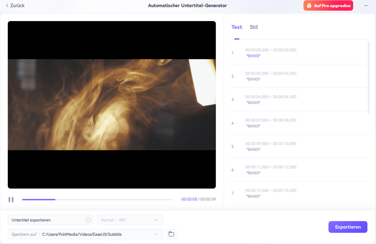
Task: Click subtitle entry 7 timestamp range
Action: point(271,191)
